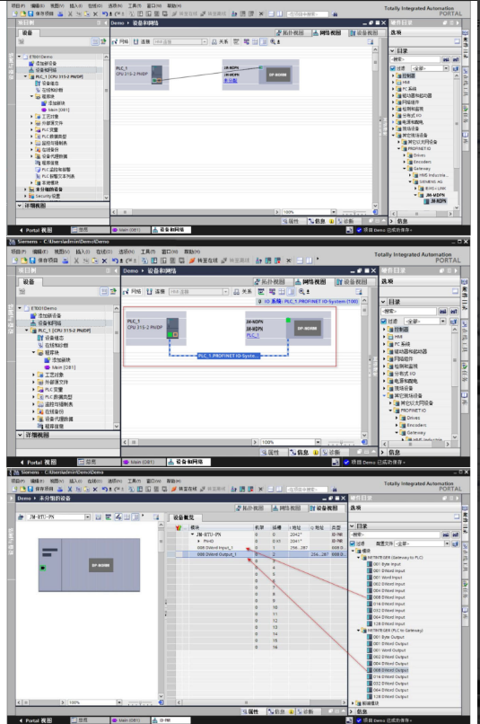Click green port on JM-MDPN in middle window
The image size is (480, 724).
(288, 320)
